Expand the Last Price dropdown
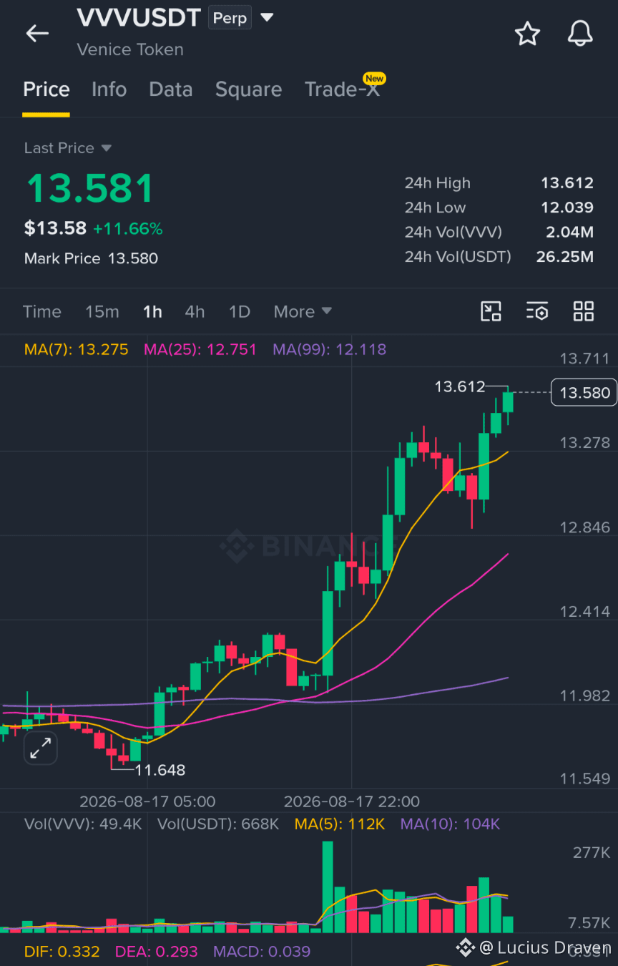This screenshot has height=966, width=618. pos(106,148)
